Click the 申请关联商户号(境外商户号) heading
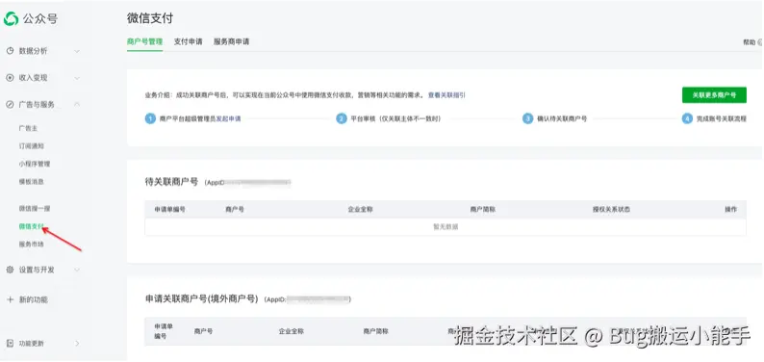The width and height of the screenshot is (764, 362). click(x=201, y=298)
